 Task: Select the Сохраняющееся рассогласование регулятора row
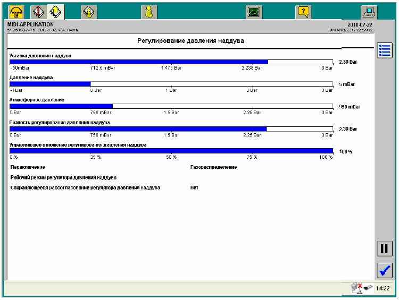pos(85,187)
